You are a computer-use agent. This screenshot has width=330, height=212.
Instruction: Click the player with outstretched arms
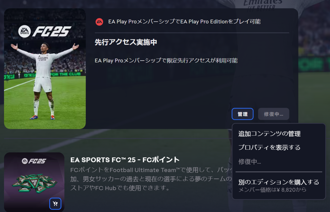coord(44,81)
